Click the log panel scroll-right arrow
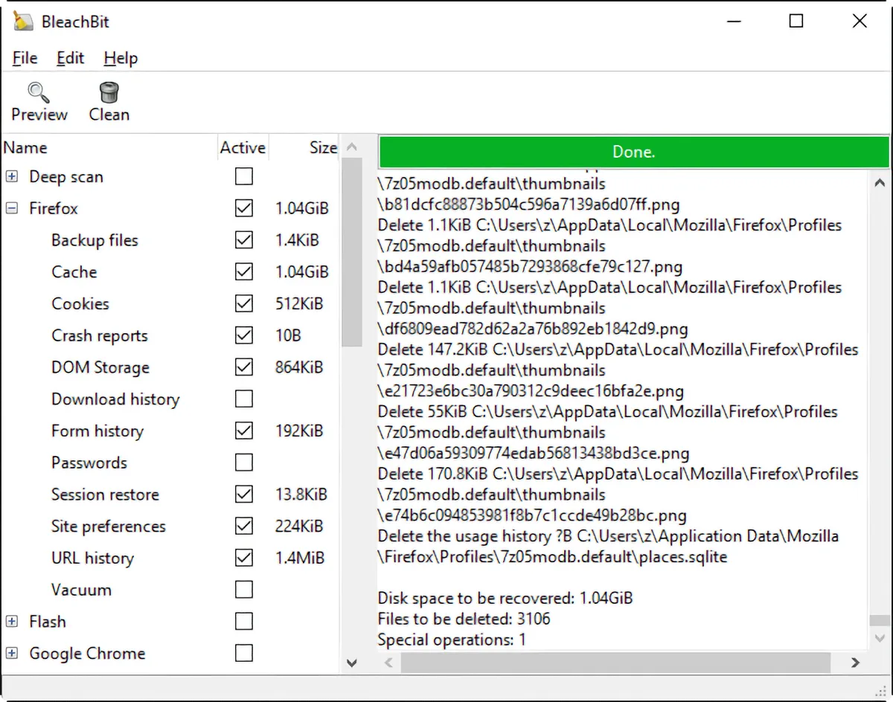The height and width of the screenshot is (702, 893). point(856,662)
